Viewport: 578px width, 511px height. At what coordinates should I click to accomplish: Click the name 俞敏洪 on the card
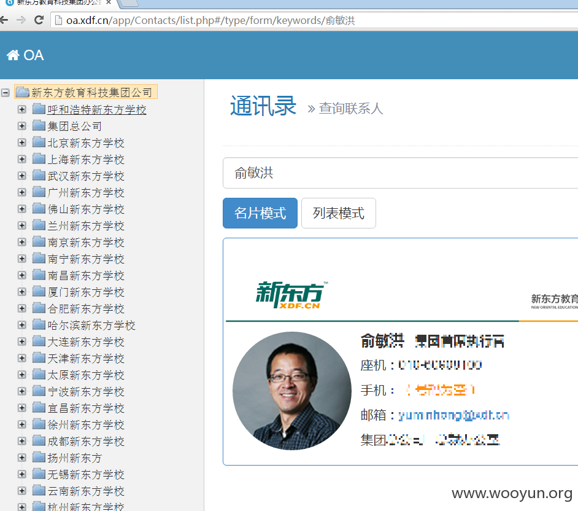click(382, 341)
